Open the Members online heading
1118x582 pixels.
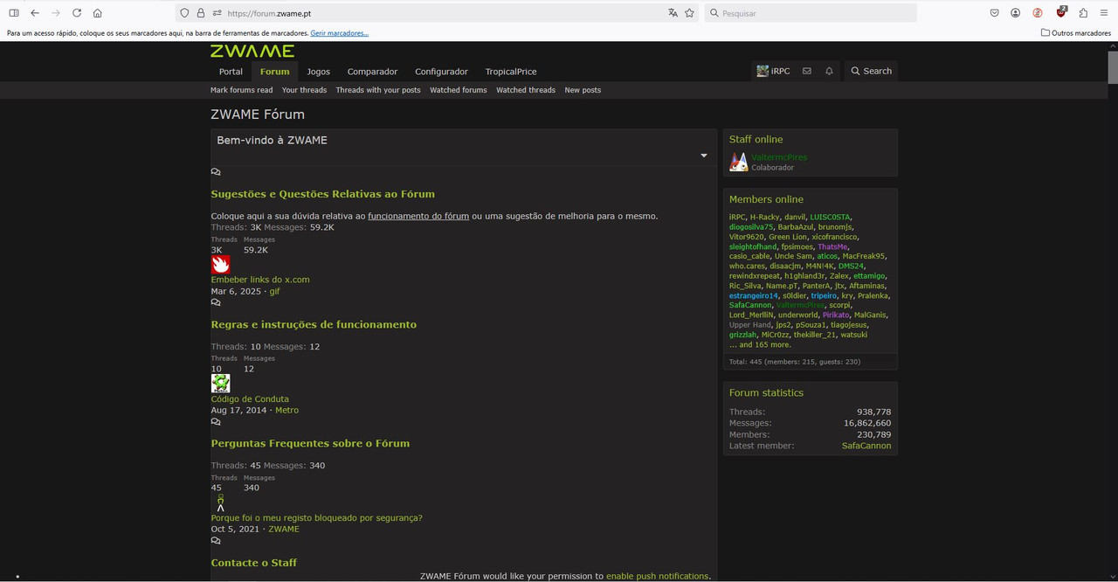pyautogui.click(x=766, y=199)
